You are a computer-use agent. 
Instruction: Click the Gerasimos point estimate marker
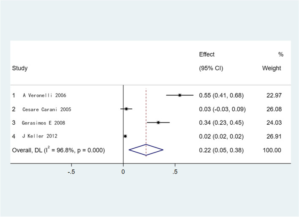tap(158, 123)
